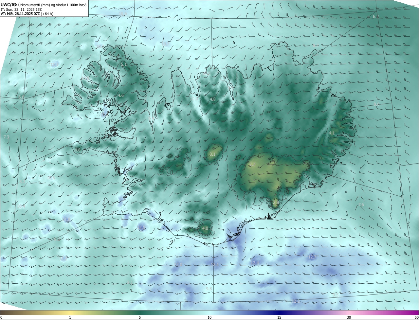
Task: Click the 4.6 value label on the map
Action: tap(121, 96)
